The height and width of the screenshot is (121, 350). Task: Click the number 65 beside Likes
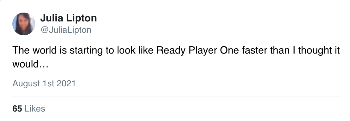click(x=17, y=109)
